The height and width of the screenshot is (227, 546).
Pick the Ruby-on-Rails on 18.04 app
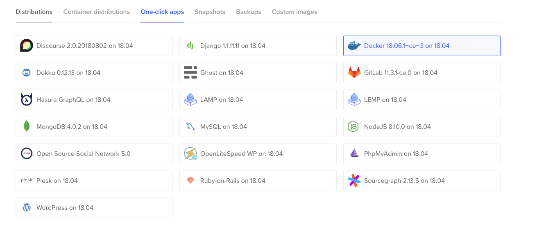click(258, 181)
